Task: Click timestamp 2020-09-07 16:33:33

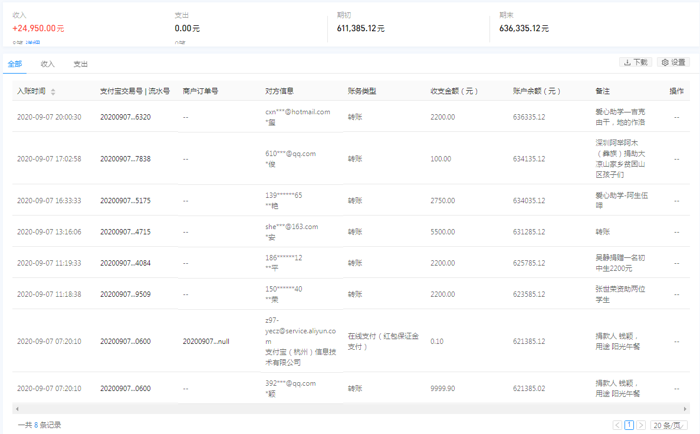Action: (49, 201)
